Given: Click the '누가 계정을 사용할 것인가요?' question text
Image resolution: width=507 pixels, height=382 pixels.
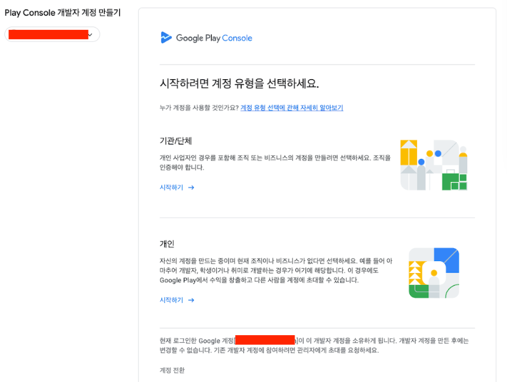Looking at the screenshot, I should point(199,108).
